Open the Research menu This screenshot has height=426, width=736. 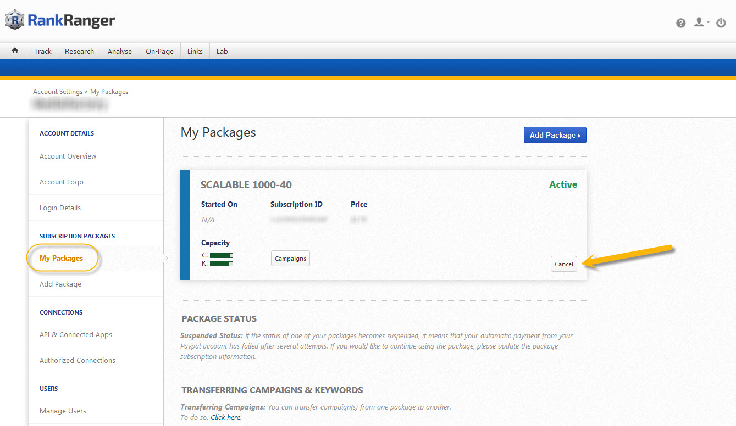point(79,51)
